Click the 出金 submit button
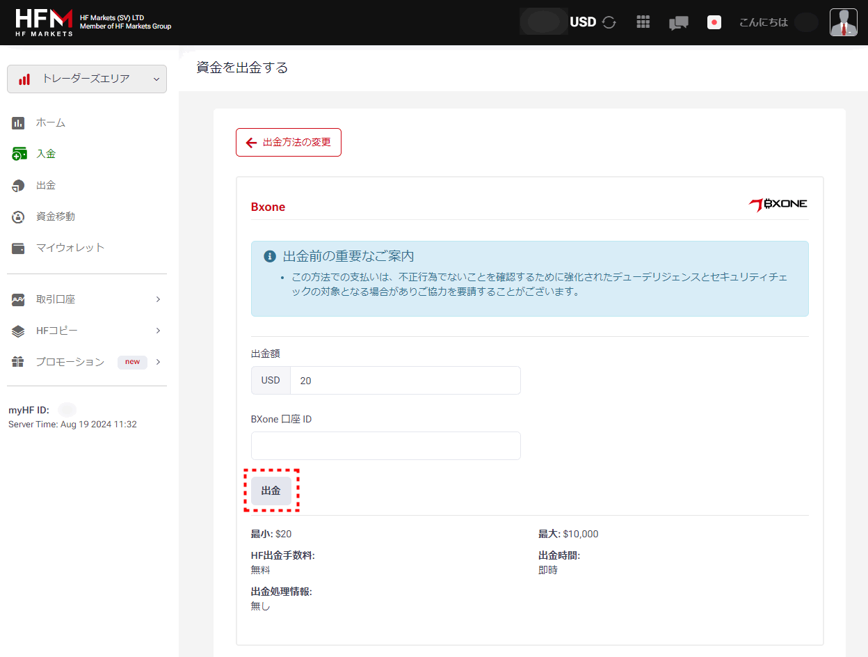The image size is (868, 657). (x=271, y=491)
